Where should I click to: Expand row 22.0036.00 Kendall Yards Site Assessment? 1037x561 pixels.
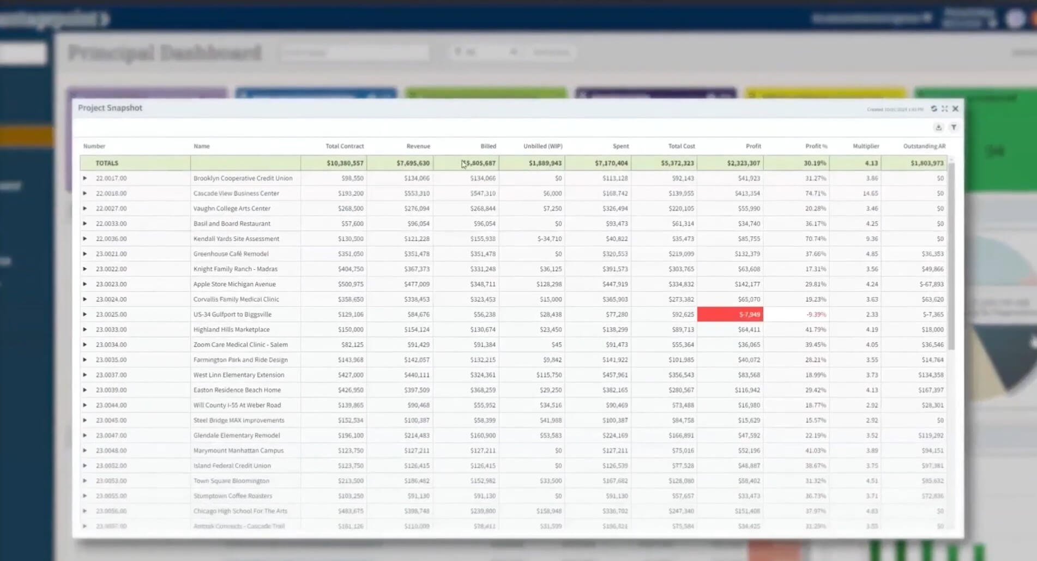(85, 239)
